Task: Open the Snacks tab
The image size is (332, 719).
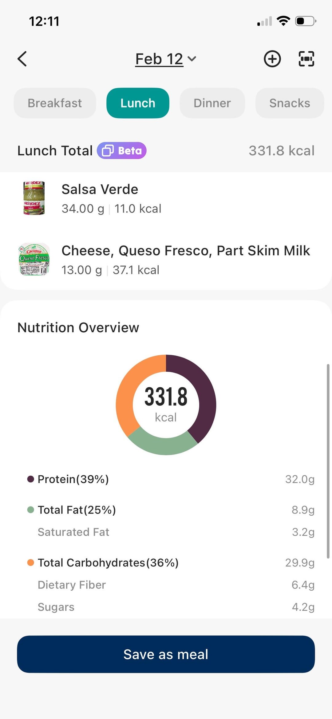Action: 290,103
